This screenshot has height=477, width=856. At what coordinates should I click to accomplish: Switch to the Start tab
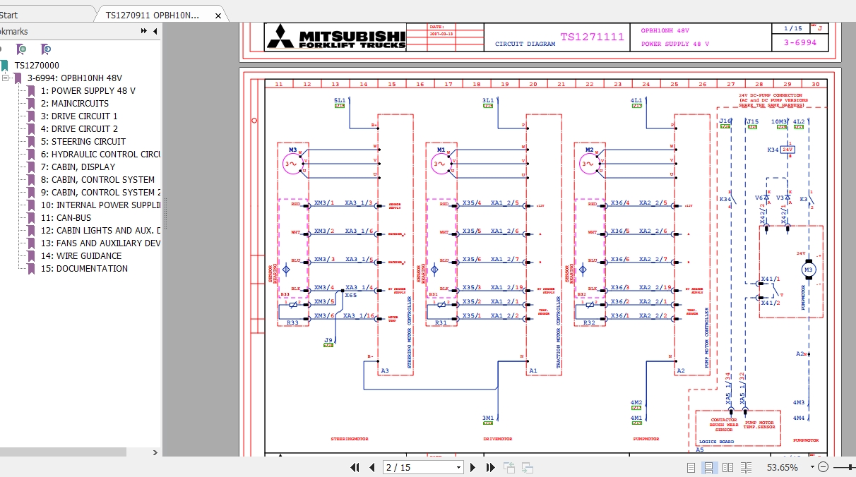click(x=8, y=15)
